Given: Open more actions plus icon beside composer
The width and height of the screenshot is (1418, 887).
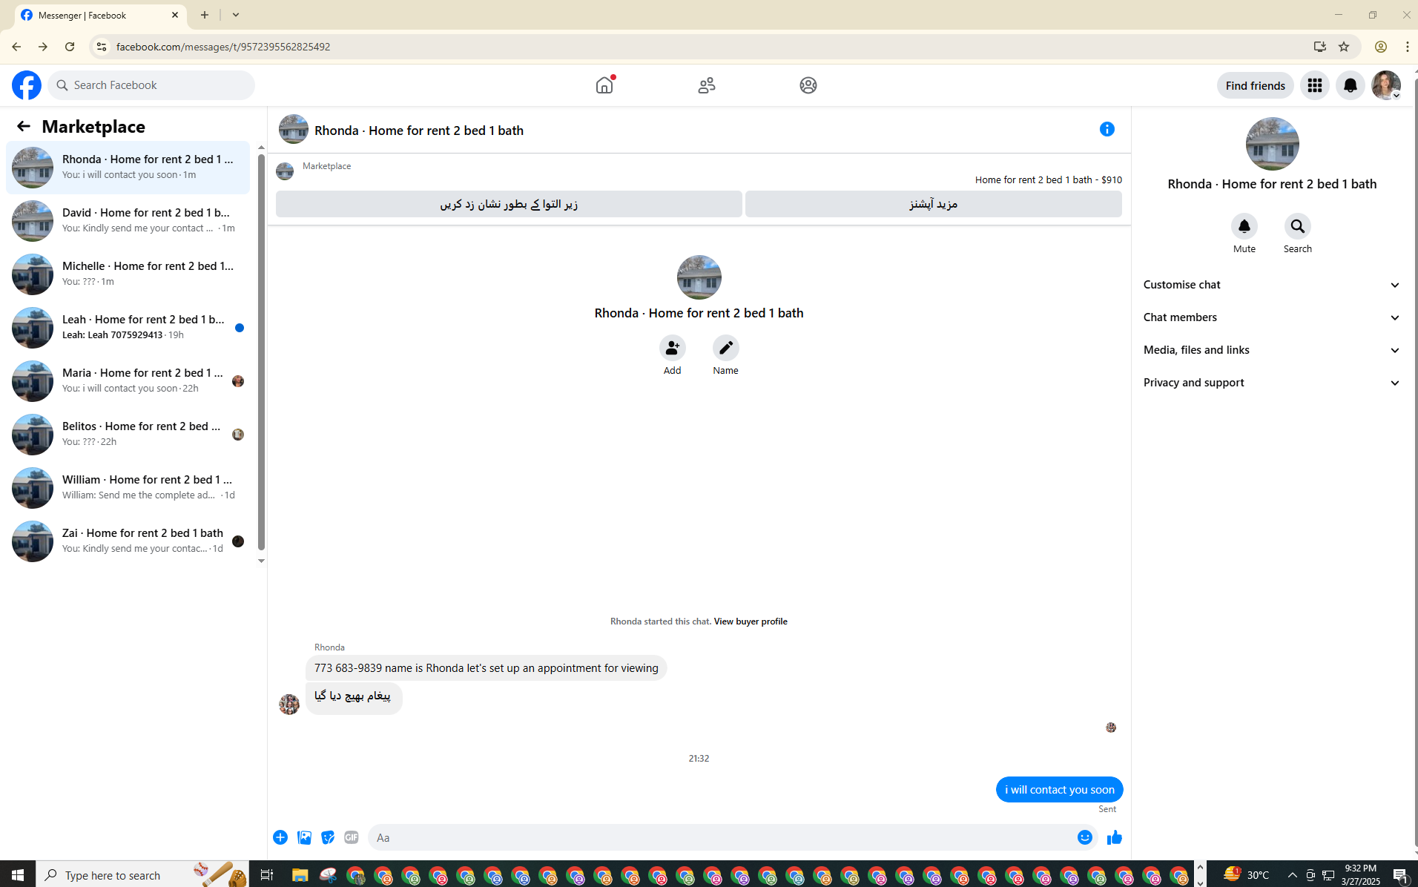Looking at the screenshot, I should point(280,837).
